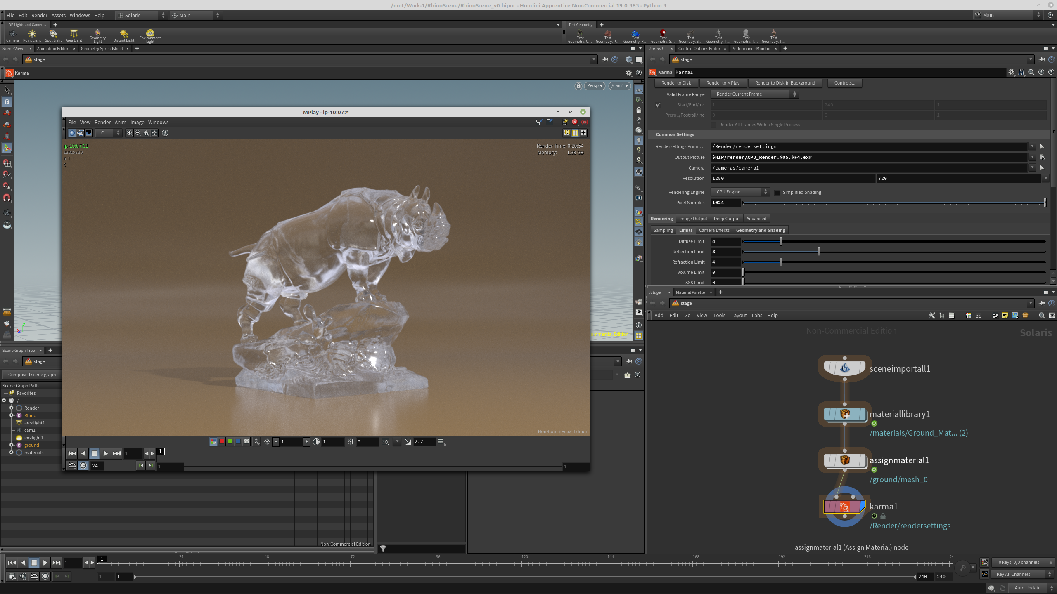The image size is (1057, 594).
Task: Click the Output Picture path field
Action: pyautogui.click(x=869, y=157)
